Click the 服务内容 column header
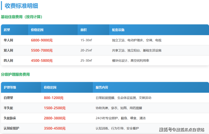Image resolution: width=209 pixels, height=134 pixels. point(102,87)
